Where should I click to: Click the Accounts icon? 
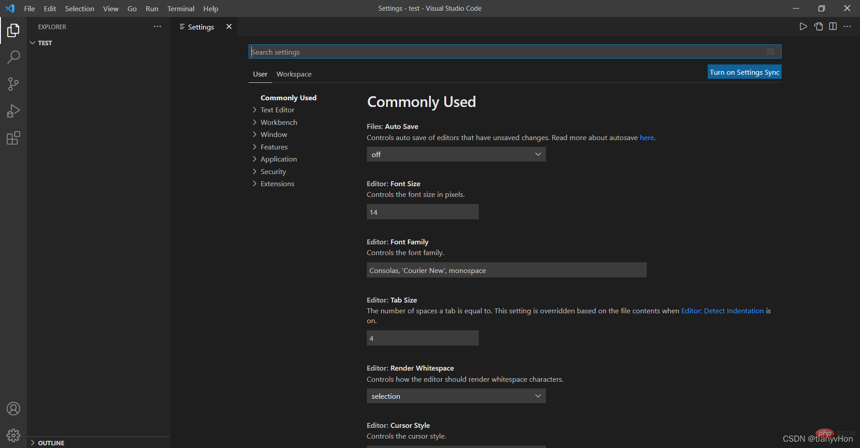pyautogui.click(x=13, y=409)
